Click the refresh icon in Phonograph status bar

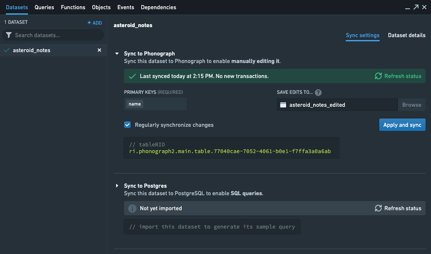coord(378,76)
